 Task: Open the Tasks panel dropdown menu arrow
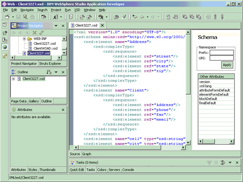[x=230, y=162]
